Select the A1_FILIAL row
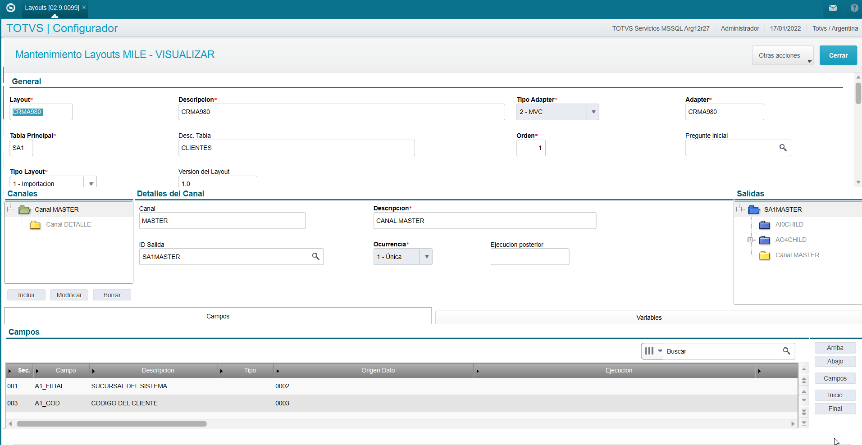Screen dimensions: 862x445 (x=401, y=386)
